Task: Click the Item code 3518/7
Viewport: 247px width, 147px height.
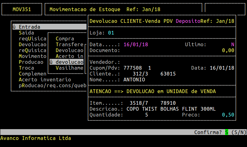Action: click(139, 103)
